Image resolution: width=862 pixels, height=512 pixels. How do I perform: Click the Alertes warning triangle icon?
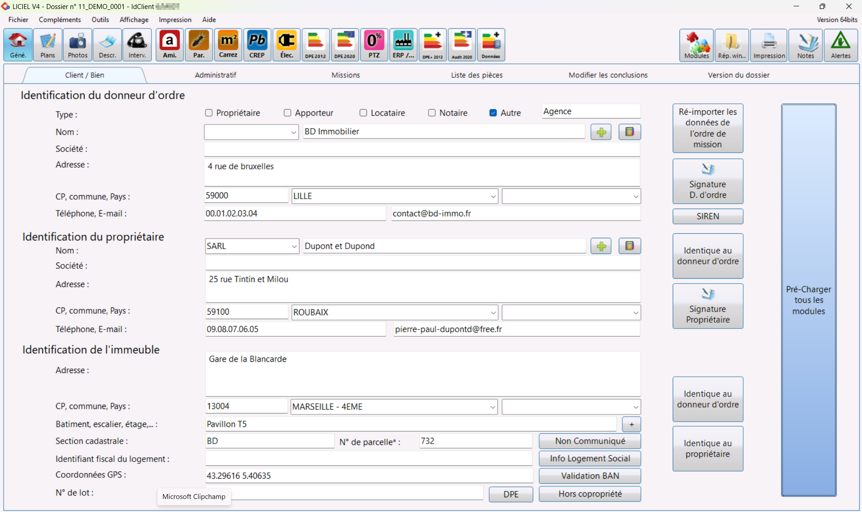click(840, 45)
